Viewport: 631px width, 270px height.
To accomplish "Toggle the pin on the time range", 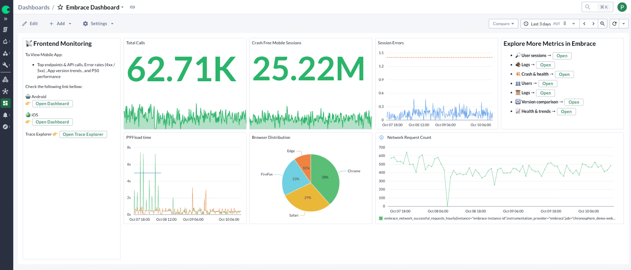I will (565, 24).
